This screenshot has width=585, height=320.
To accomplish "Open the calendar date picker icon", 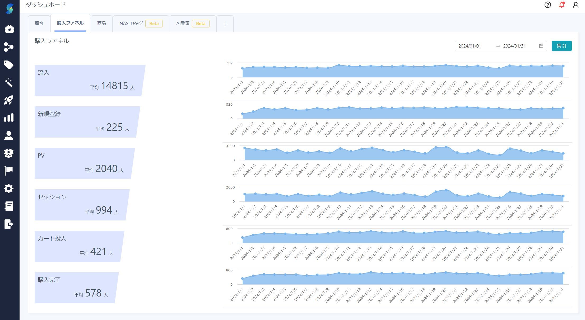I will (x=541, y=46).
